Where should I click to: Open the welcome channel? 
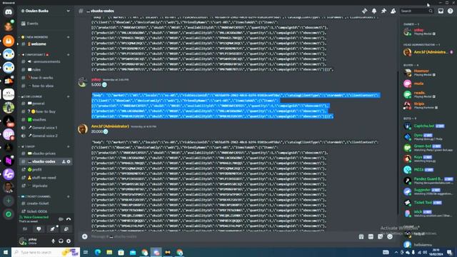(x=45, y=44)
